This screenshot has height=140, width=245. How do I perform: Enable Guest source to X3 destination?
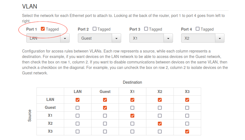(x=187, y=108)
